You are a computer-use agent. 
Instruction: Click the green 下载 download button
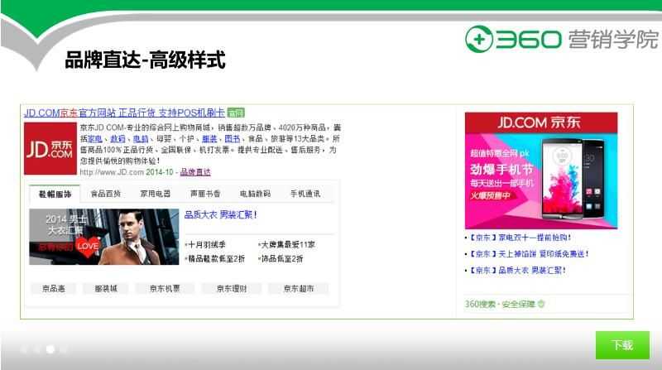[622, 345]
